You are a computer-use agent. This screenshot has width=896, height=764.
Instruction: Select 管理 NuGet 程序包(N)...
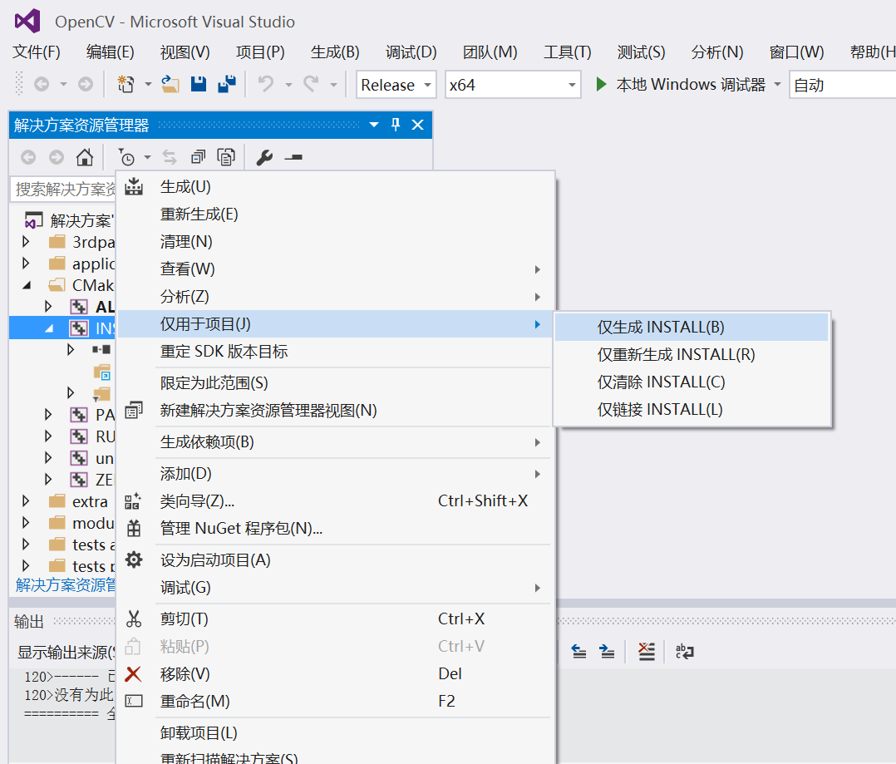coord(336,529)
